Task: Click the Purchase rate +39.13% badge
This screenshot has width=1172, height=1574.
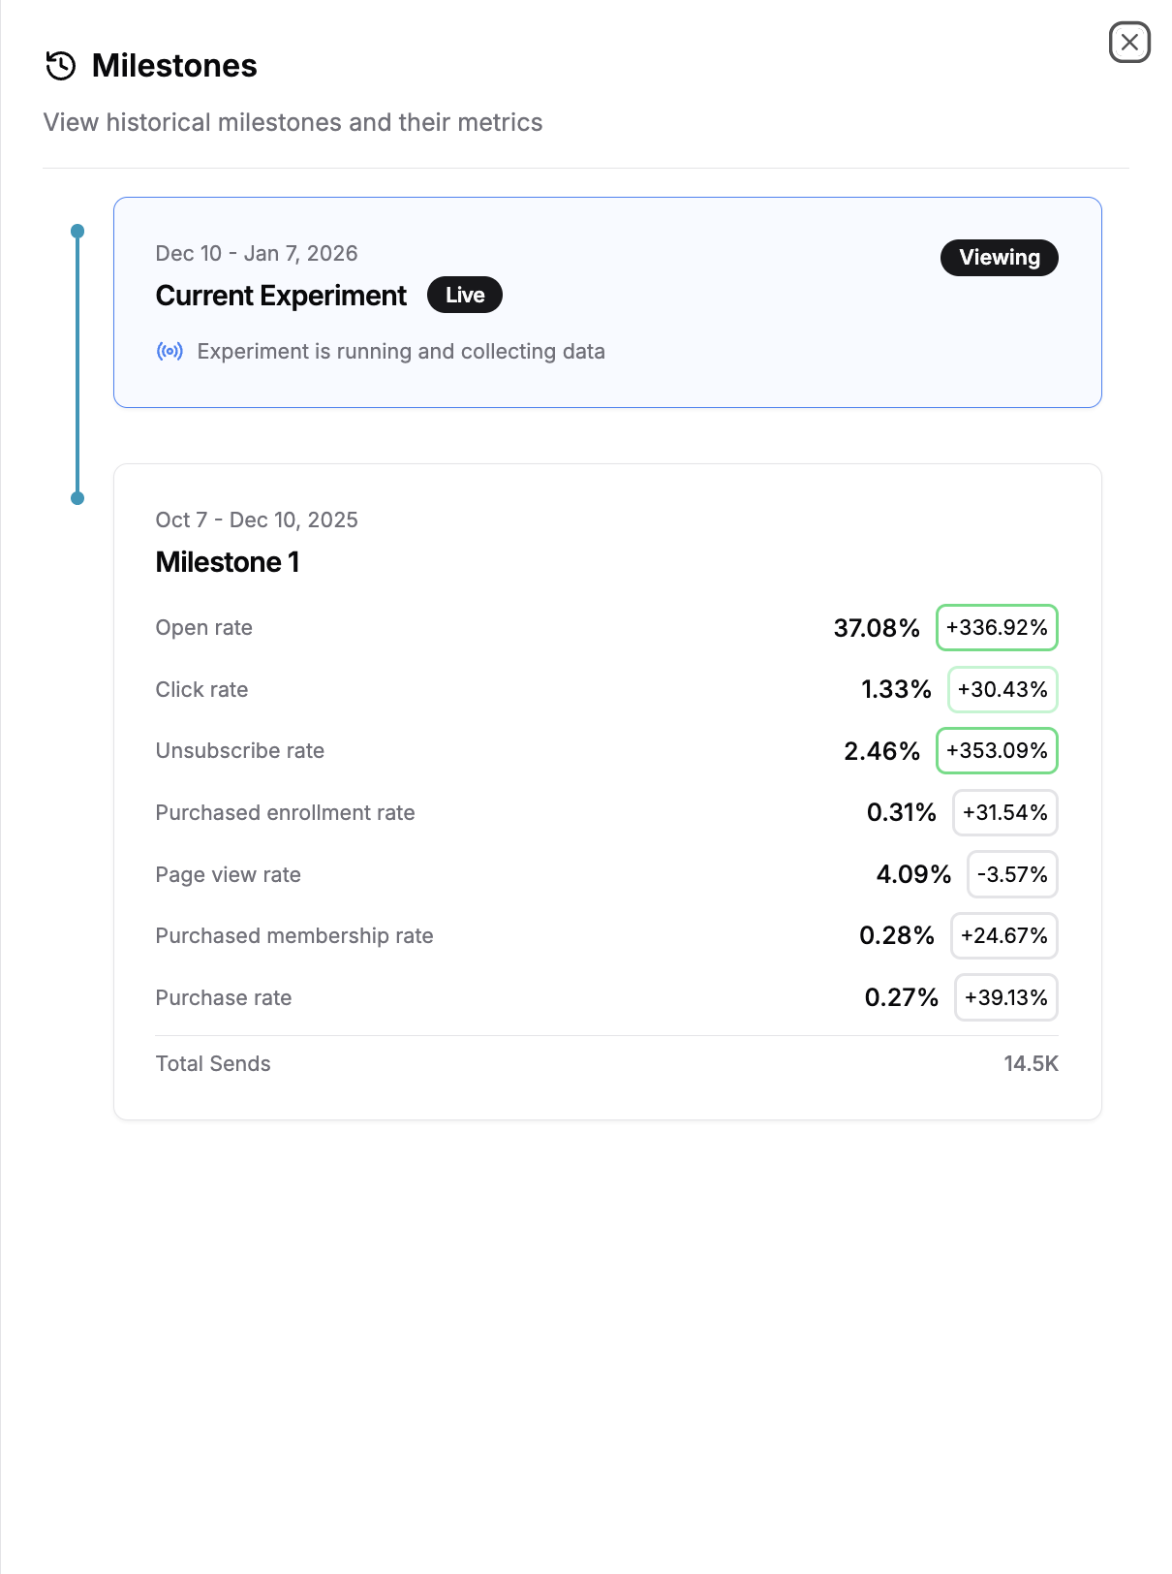Action: click(1005, 997)
